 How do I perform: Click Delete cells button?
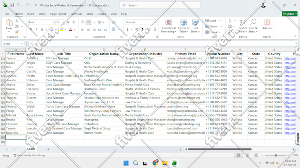(x=211, y=26)
